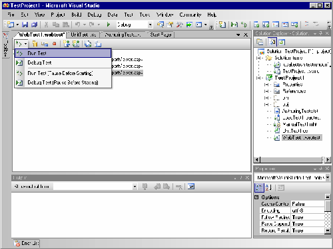The width and height of the screenshot is (333, 249).
Task: Open the Build menu
Action: coord(76,15)
